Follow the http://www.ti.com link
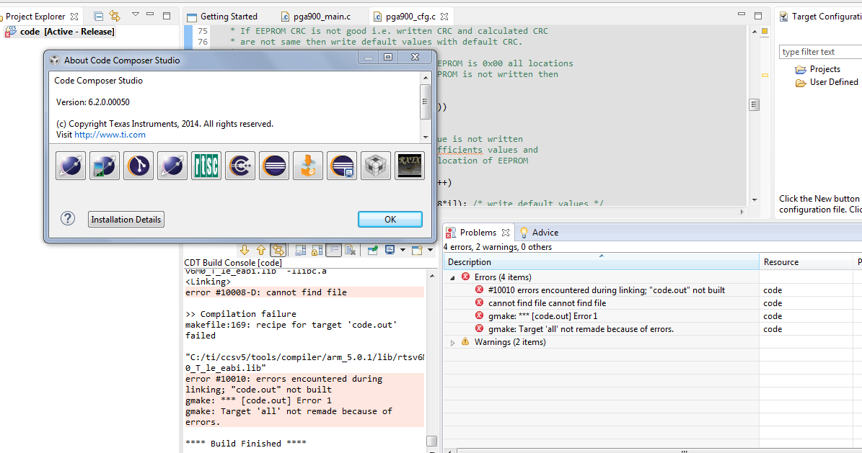The image size is (862, 453). point(110,135)
